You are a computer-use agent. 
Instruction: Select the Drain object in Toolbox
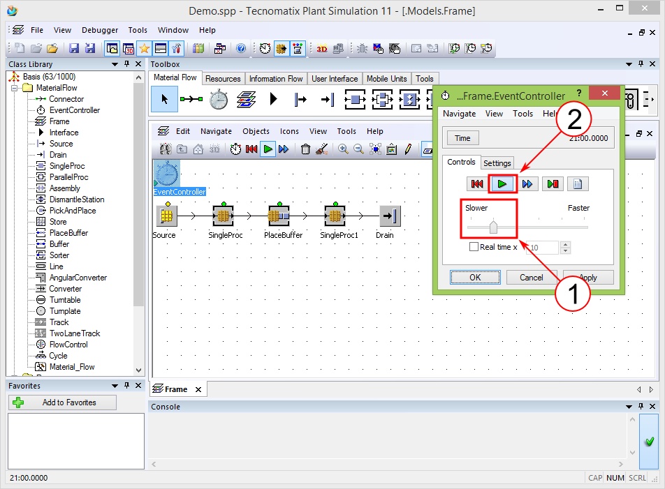click(x=328, y=100)
